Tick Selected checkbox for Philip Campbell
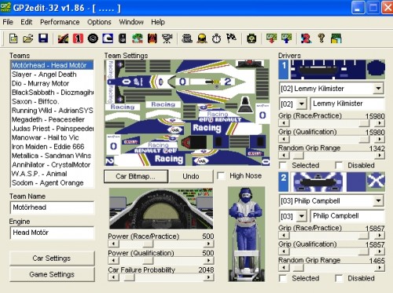Viewport: 393px width, 293px height. [283, 278]
